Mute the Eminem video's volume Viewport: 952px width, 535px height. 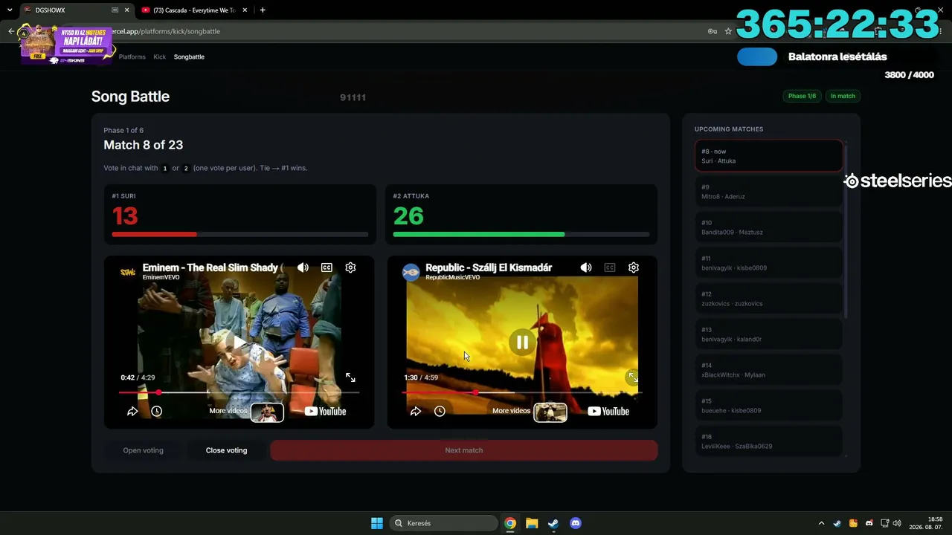(303, 267)
